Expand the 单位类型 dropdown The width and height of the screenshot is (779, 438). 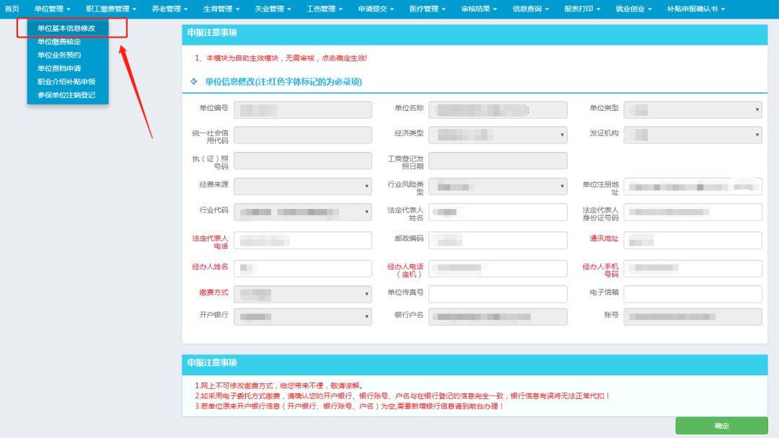click(x=692, y=109)
